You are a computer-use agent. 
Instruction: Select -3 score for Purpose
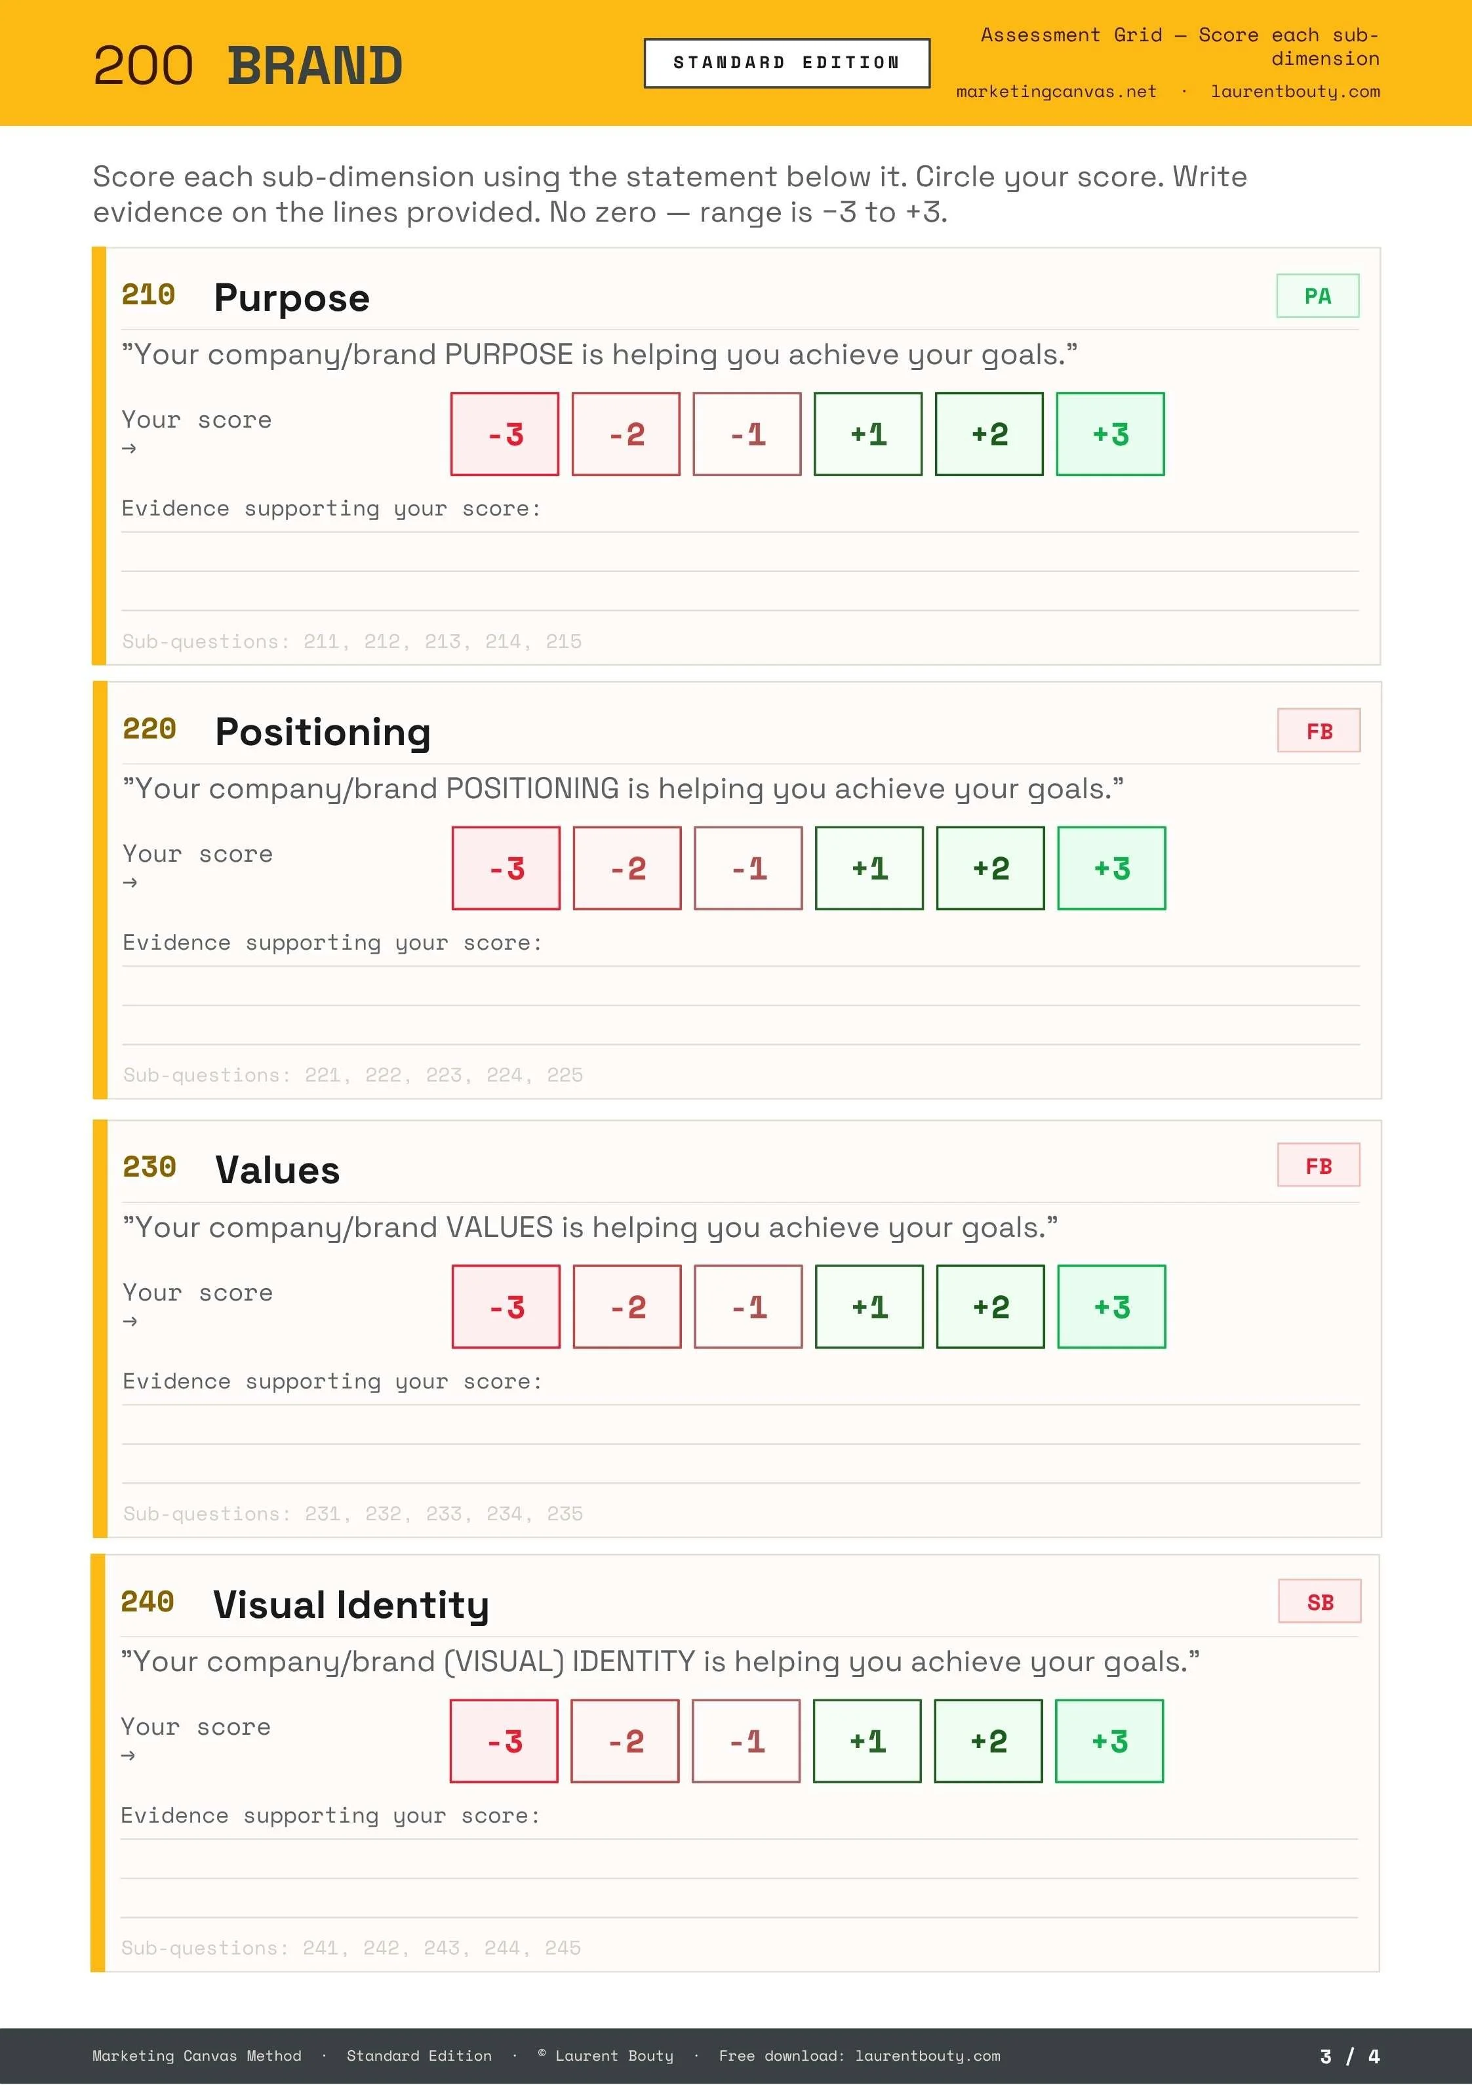tap(505, 434)
